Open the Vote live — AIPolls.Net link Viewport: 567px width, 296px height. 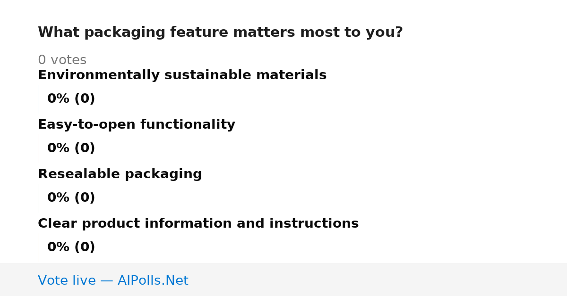[113, 280]
